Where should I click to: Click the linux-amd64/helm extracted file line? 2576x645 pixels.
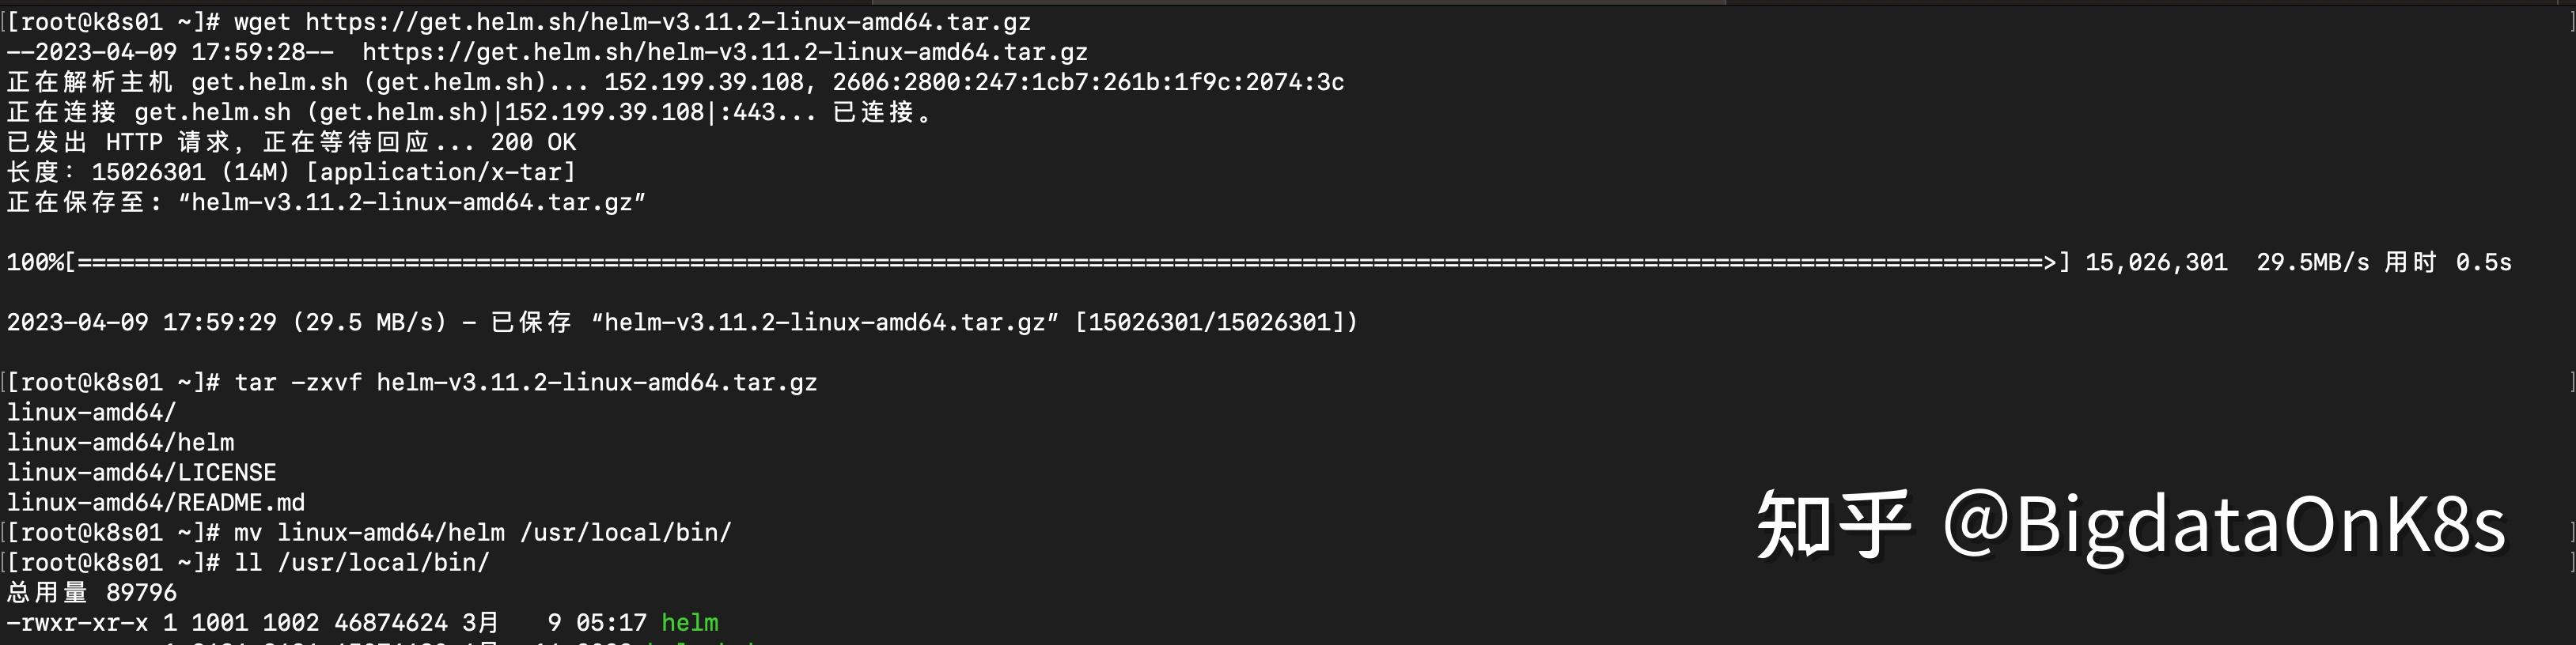(121, 443)
